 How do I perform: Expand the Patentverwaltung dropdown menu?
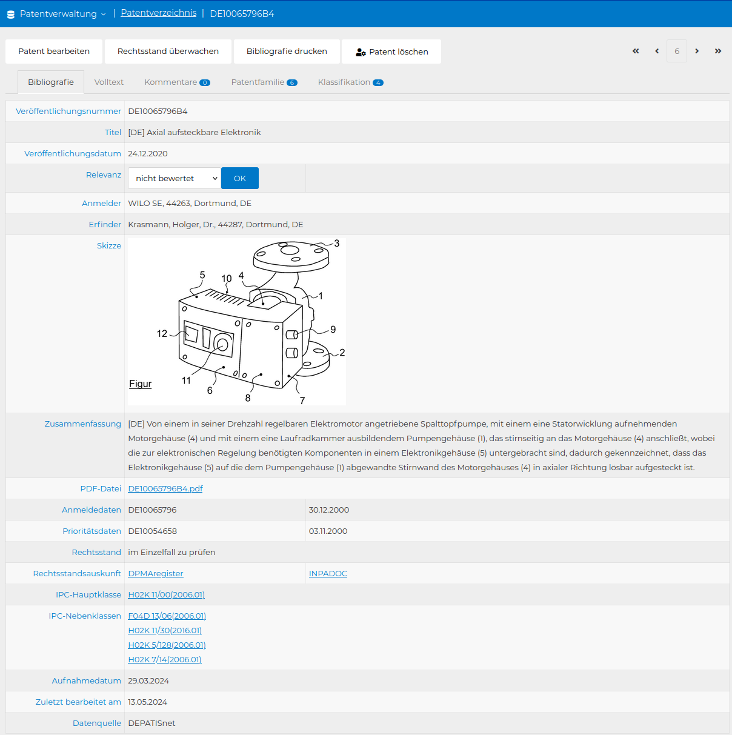pos(62,14)
